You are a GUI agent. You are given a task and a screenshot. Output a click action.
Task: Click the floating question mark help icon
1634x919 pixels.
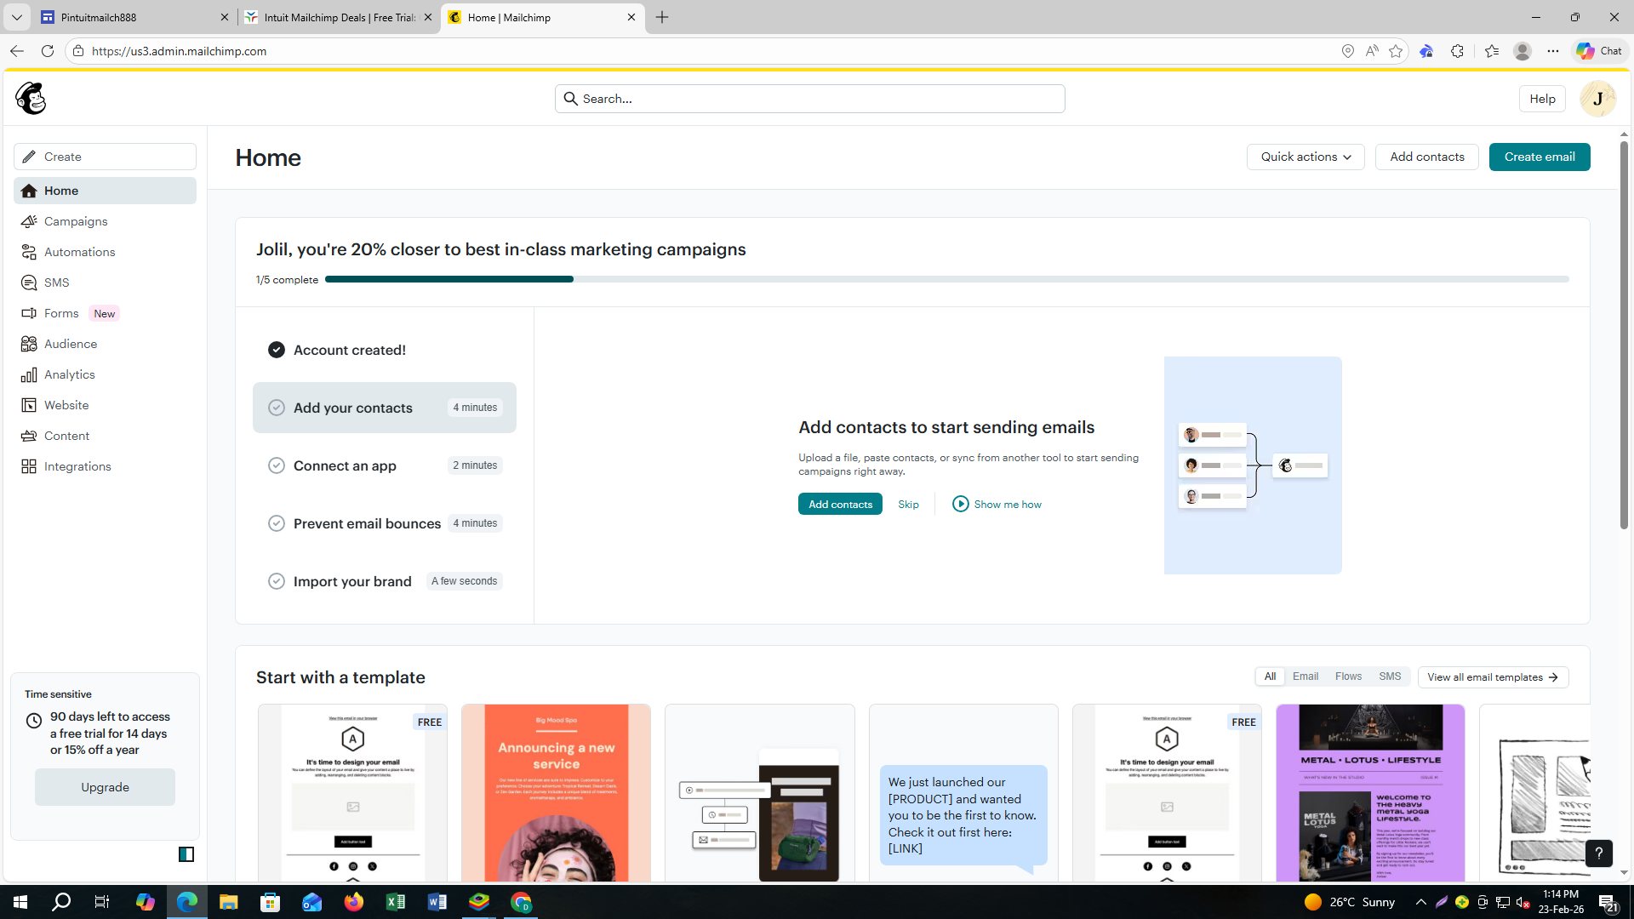(1599, 853)
